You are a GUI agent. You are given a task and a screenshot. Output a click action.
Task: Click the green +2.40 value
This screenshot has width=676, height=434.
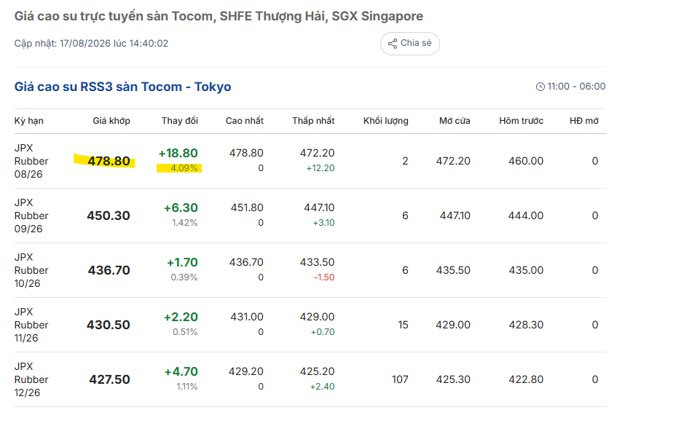tap(323, 387)
